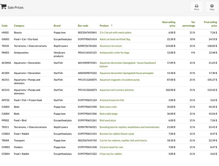The height and width of the screenshot is (166, 219).
Task: Sort by Tax percentage header
Action: click(x=189, y=24)
